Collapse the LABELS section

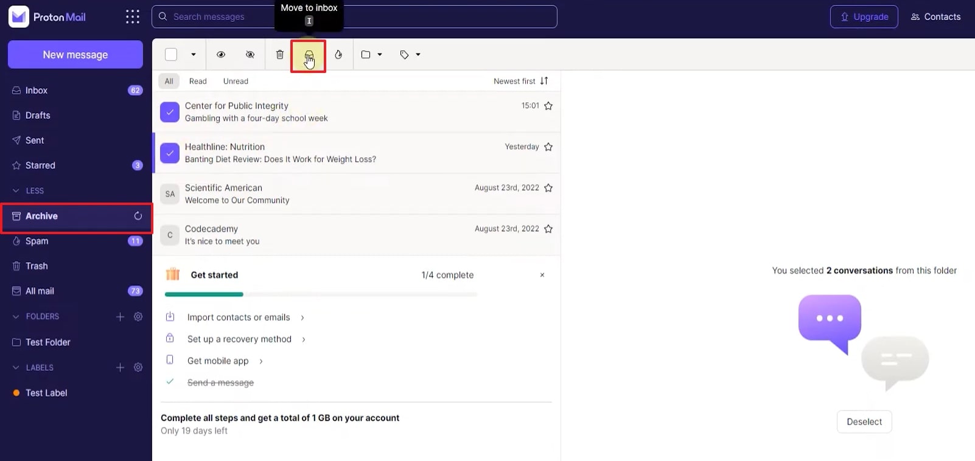pos(33,367)
